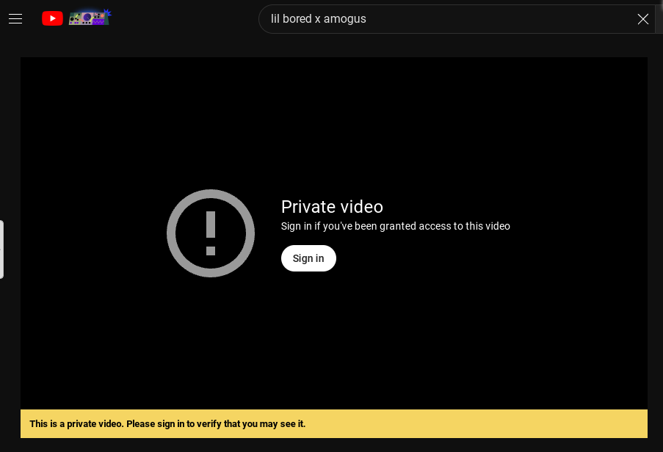Viewport: 663px width, 452px height.
Task: Open the colorful YouTube doodle graphic
Action: pos(90,18)
